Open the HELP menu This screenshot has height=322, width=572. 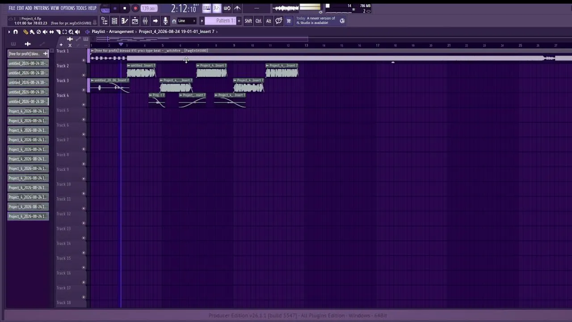point(92,8)
